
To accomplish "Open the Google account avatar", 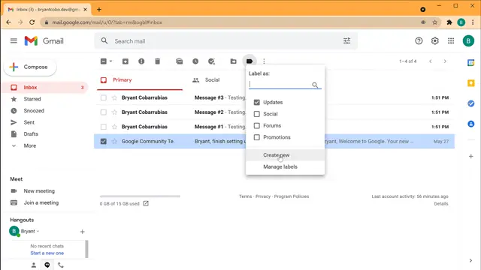I will [x=468, y=40].
